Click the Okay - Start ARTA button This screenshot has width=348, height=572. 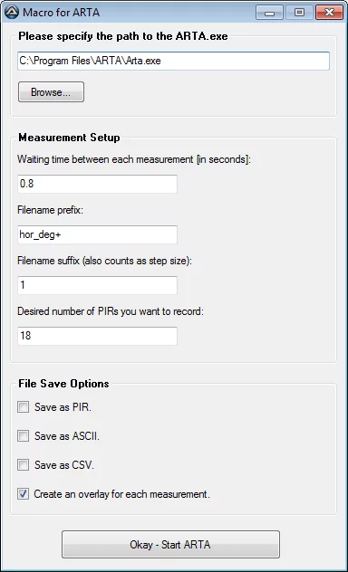point(170,545)
